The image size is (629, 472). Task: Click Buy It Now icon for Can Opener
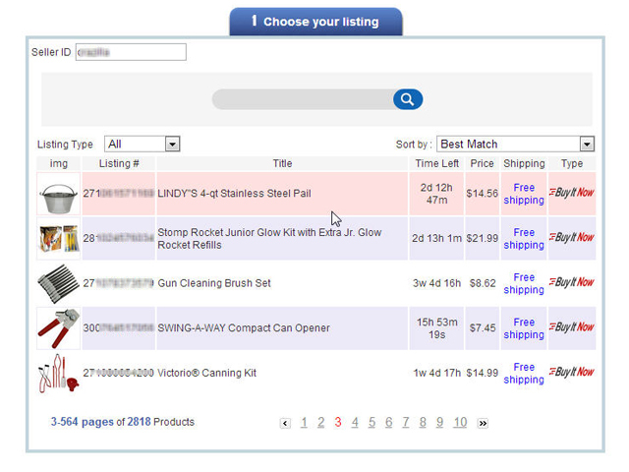[572, 327]
